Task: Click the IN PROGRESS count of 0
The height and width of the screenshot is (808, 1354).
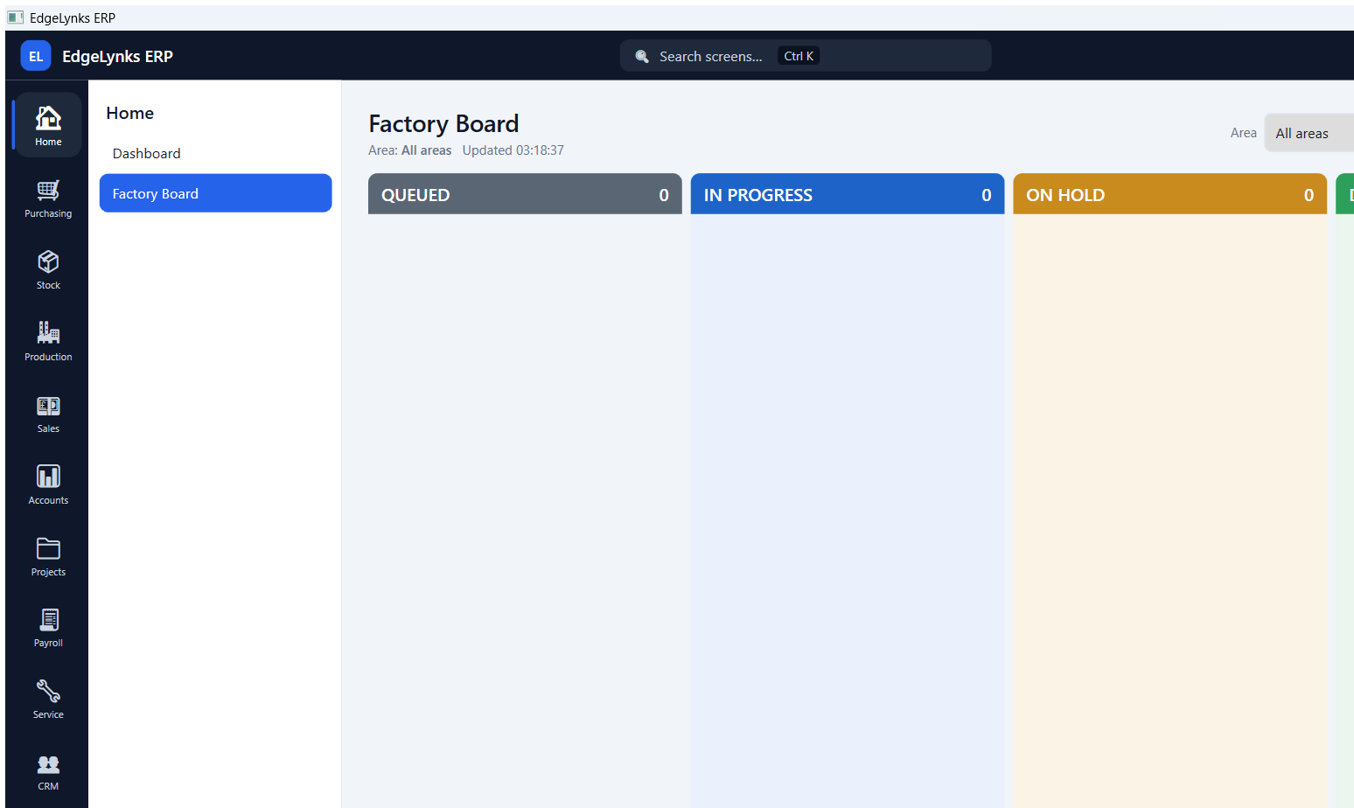Action: (987, 195)
